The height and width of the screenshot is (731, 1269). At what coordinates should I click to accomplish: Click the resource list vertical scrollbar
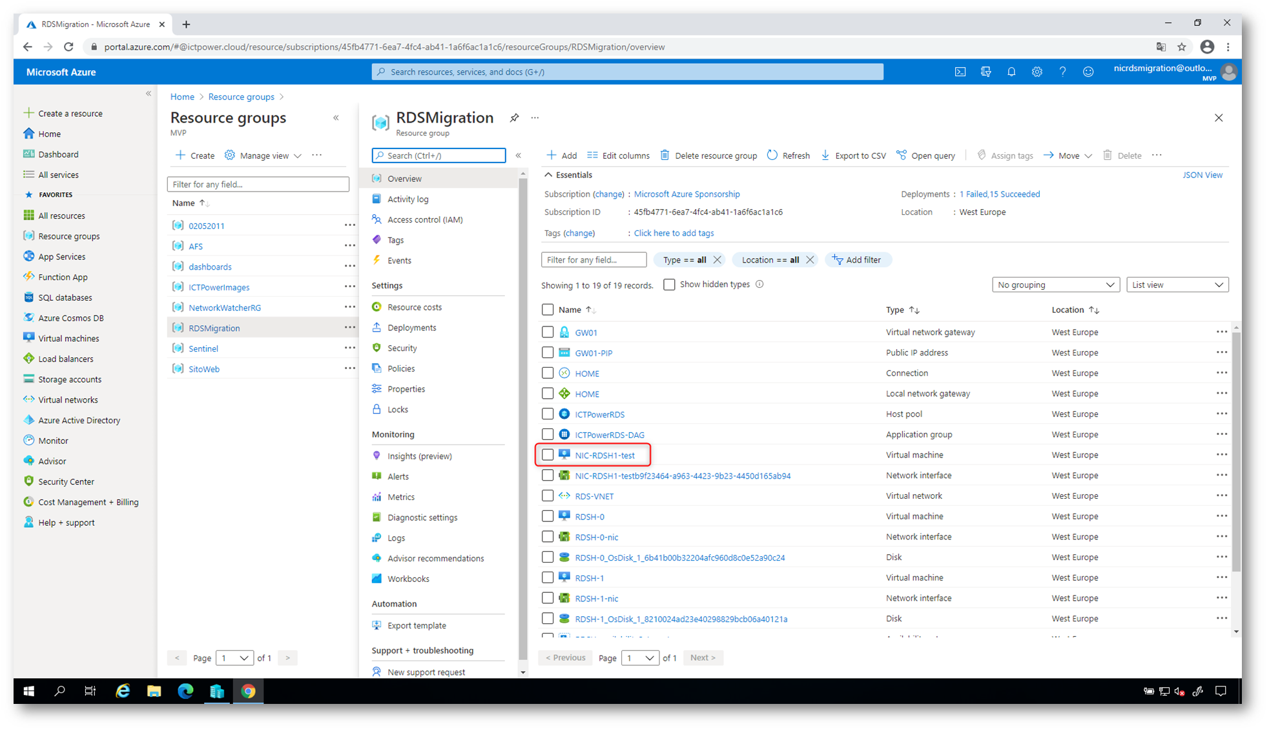[1236, 452]
